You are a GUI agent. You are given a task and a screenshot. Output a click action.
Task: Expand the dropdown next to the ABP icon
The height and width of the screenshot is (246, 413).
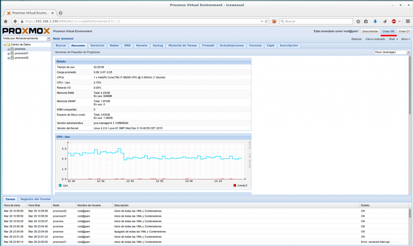399,21
